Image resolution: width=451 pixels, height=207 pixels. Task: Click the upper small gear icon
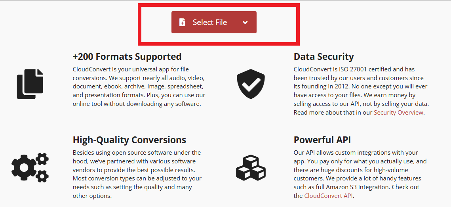tap(42, 159)
